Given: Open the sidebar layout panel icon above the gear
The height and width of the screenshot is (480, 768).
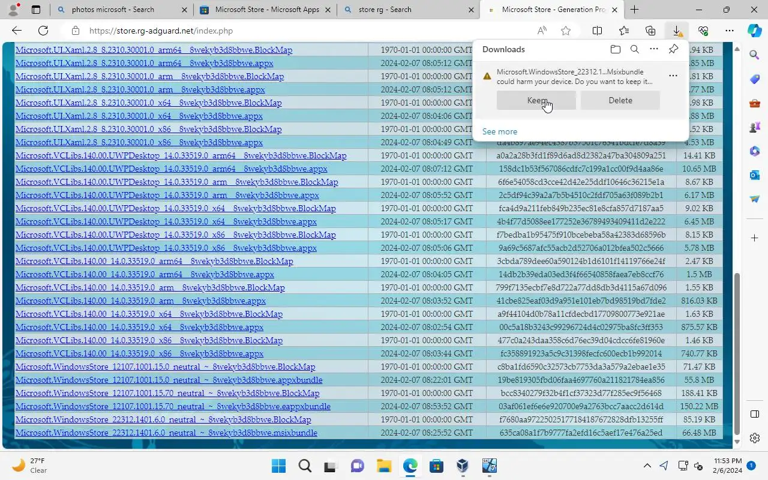Looking at the screenshot, I should 755,414.
